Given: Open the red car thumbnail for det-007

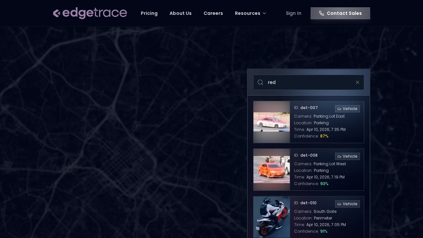Looking at the screenshot, I should (272, 122).
